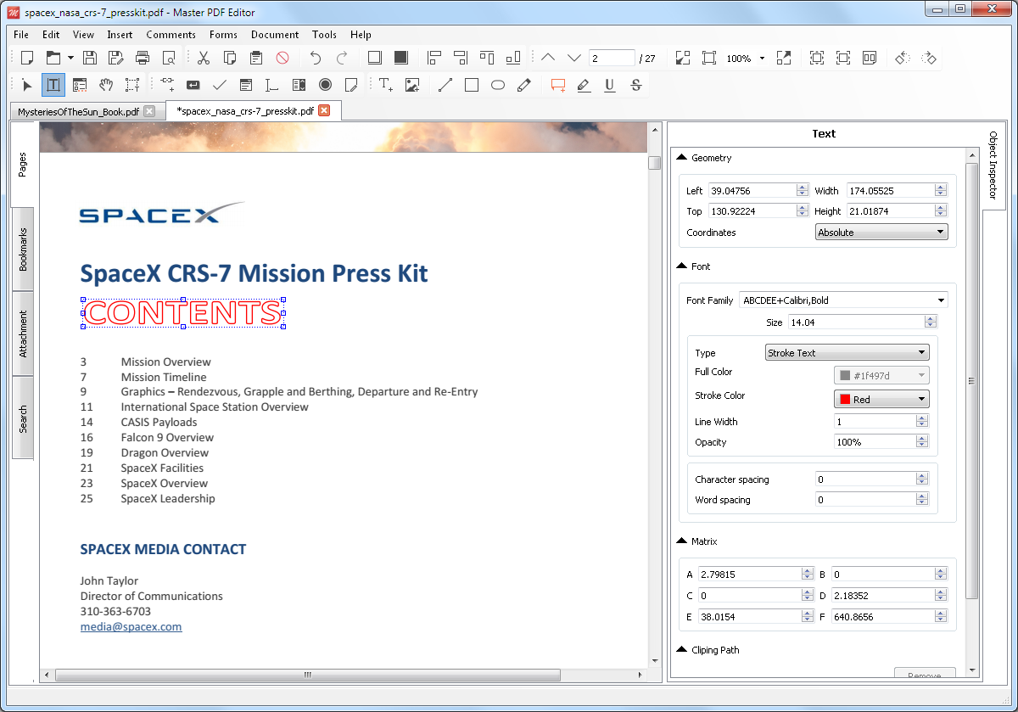The width and height of the screenshot is (1018, 712).
Task: Print the document using the printer icon
Action: point(143,58)
